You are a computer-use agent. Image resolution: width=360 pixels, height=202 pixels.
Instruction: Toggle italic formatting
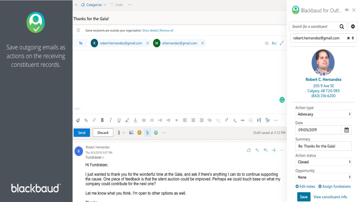pos(111,120)
